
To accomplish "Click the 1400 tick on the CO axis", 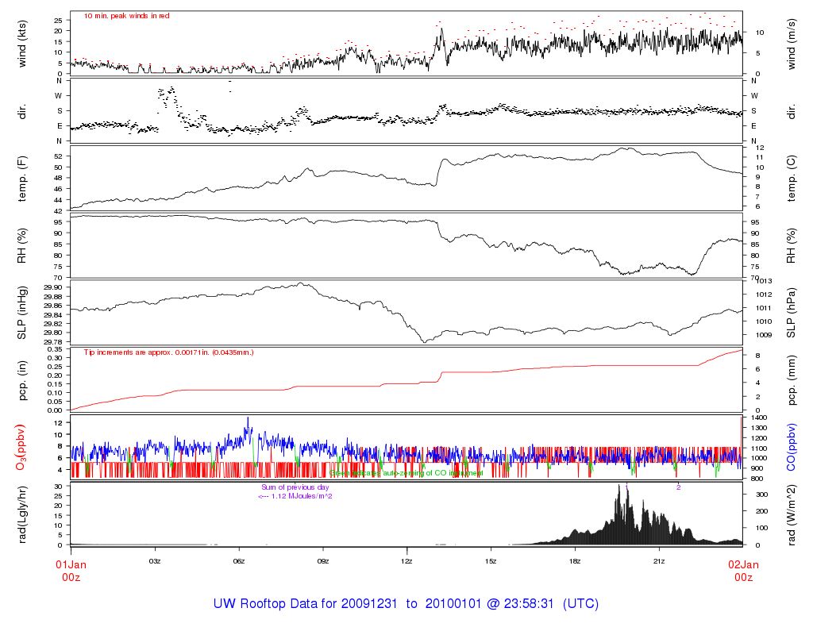I will [x=758, y=418].
